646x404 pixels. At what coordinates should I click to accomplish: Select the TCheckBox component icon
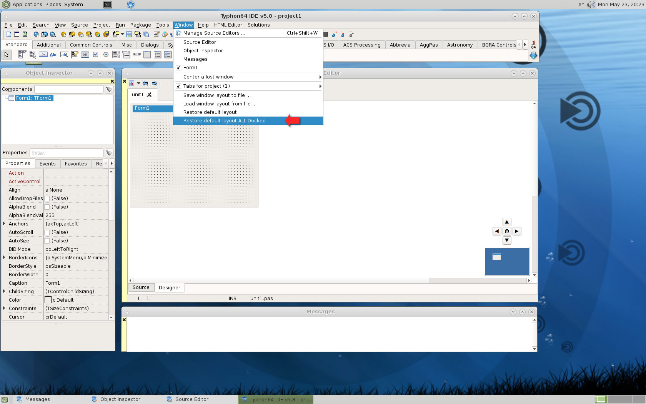click(x=95, y=55)
